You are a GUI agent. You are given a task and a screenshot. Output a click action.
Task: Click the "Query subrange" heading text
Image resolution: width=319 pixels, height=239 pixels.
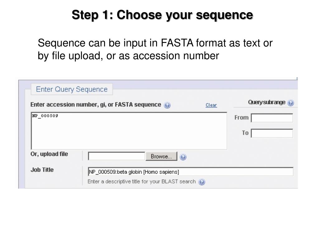(x=267, y=102)
